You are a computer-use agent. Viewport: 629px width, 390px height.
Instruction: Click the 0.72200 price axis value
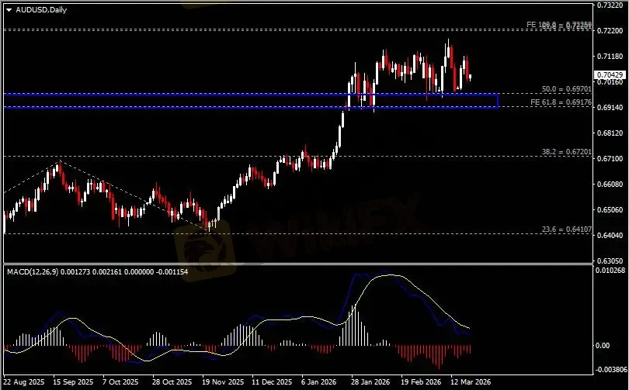pos(610,31)
